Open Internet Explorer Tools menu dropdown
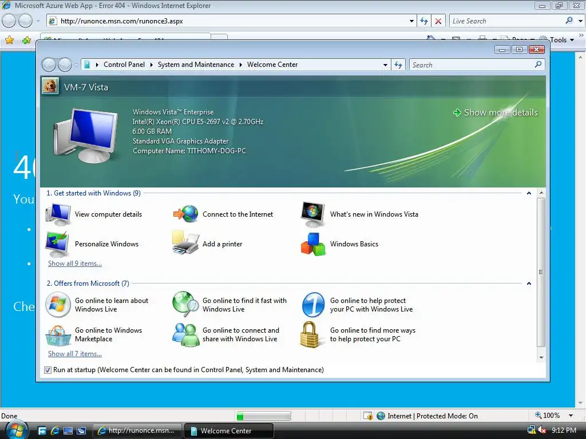Screen dimensions: 586x439 (562, 40)
